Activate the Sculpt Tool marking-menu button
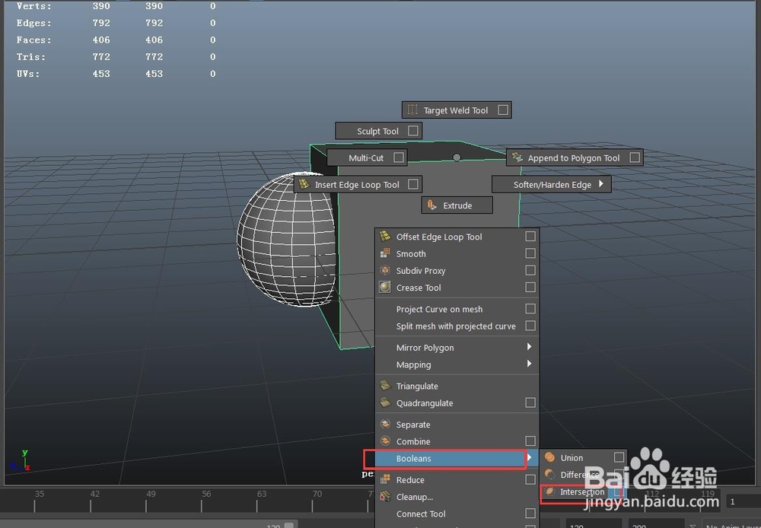This screenshot has width=761, height=528. tap(378, 131)
